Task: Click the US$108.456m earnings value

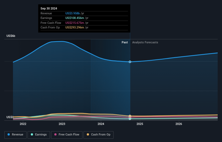Action: 75,18
